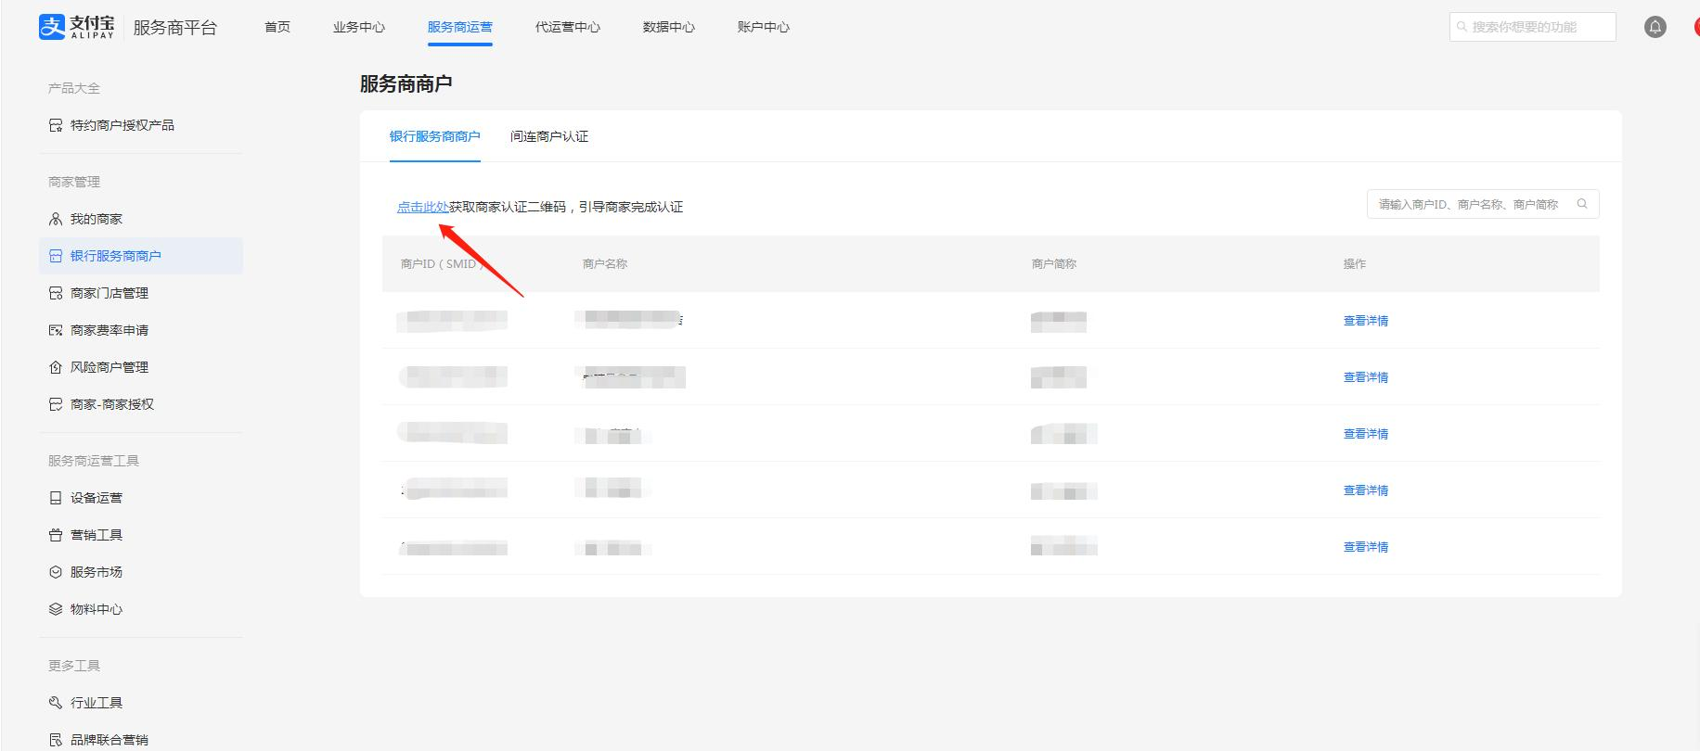The width and height of the screenshot is (1700, 751).
Task: Click the top 搜索你想要的功能 search box
Action: [x=1531, y=27]
